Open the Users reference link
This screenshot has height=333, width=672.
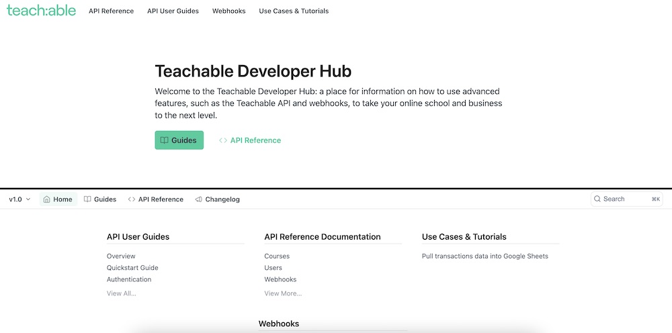pyautogui.click(x=273, y=267)
